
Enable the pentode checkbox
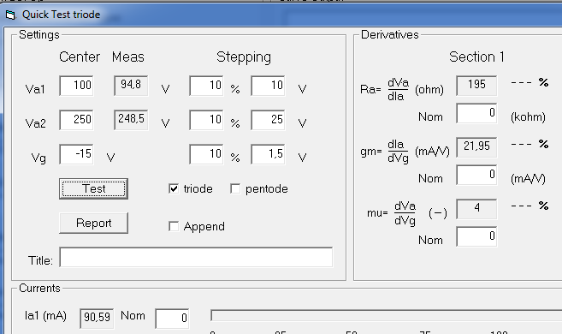235,188
